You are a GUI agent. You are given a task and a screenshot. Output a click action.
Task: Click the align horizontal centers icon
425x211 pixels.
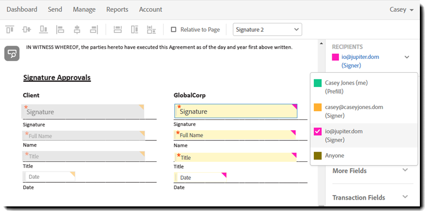(x=77, y=30)
